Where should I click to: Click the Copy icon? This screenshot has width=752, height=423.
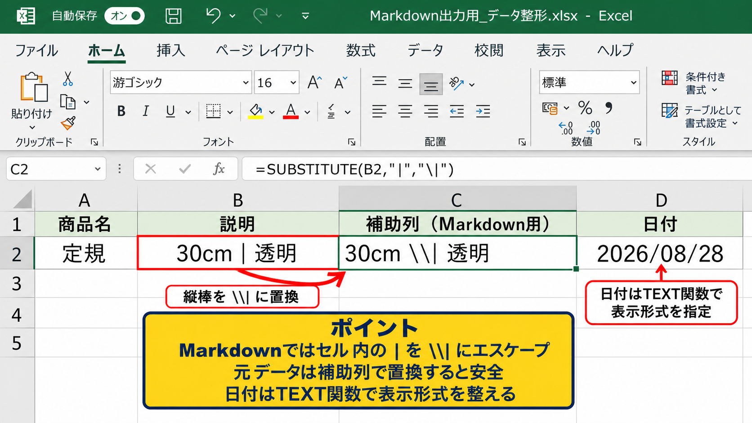coord(68,102)
